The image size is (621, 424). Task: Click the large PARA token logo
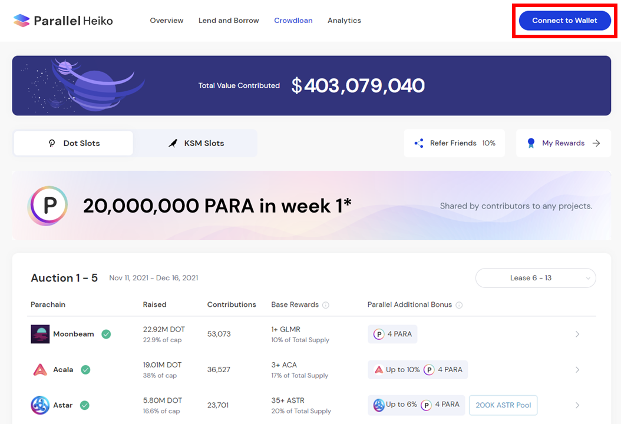(48, 206)
